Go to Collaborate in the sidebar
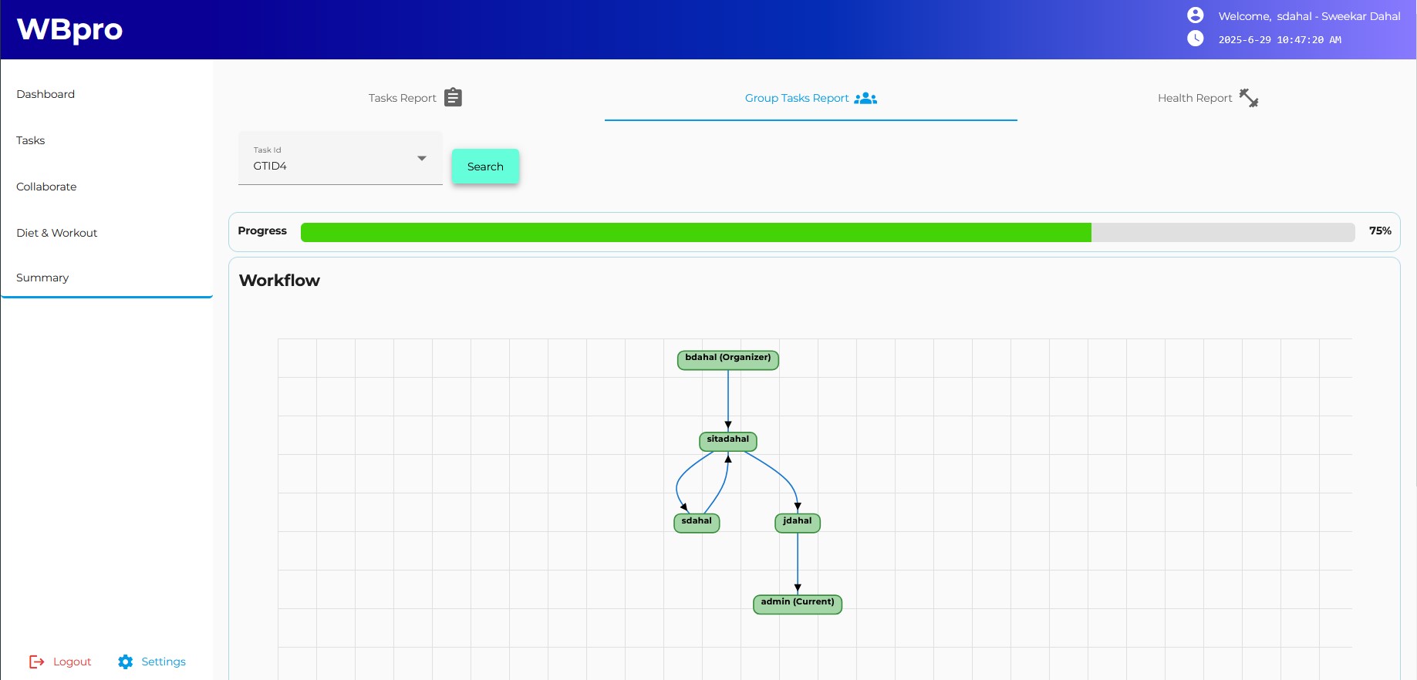The width and height of the screenshot is (1417, 680). click(x=46, y=187)
